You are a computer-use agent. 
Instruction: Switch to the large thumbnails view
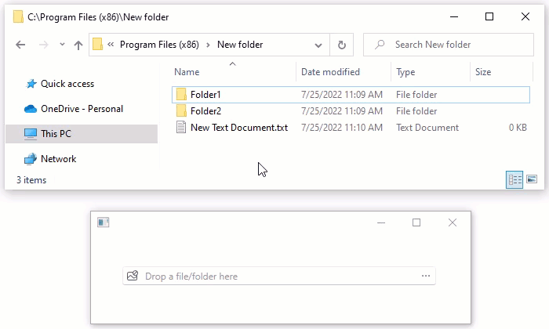532,179
